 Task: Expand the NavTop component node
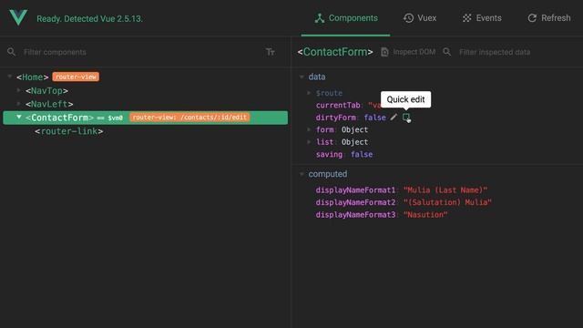point(18,90)
